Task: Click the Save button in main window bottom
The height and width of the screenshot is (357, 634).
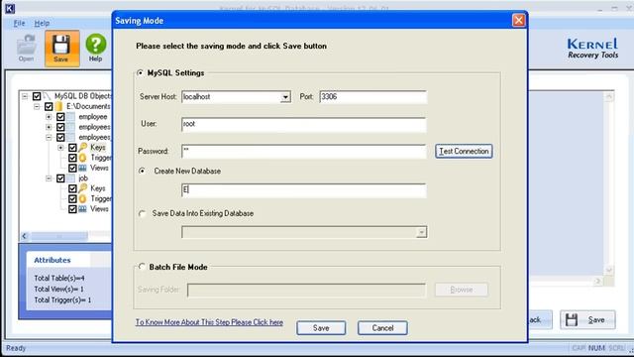Action: click(x=587, y=319)
